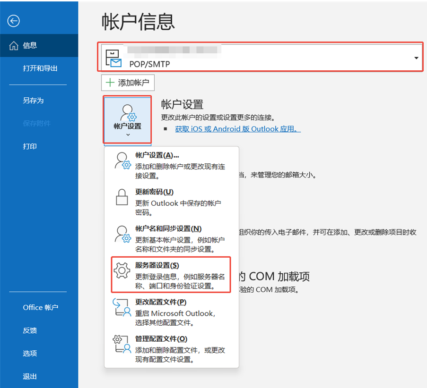This screenshot has height=388, width=427.
Task: Click the icon beside 管理配置文件(O)
Action: (122, 344)
